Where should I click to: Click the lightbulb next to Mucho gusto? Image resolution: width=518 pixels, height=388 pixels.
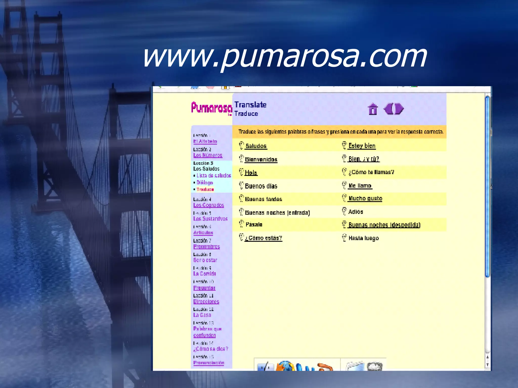pyautogui.click(x=344, y=198)
